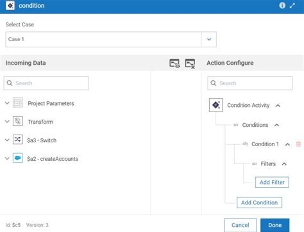Click the Condition Activity diamond icon
This screenshot has height=232, width=304.
pos(216,105)
